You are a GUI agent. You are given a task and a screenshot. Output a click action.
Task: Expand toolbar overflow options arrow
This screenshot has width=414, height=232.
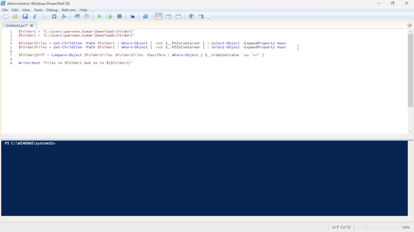click(x=208, y=17)
